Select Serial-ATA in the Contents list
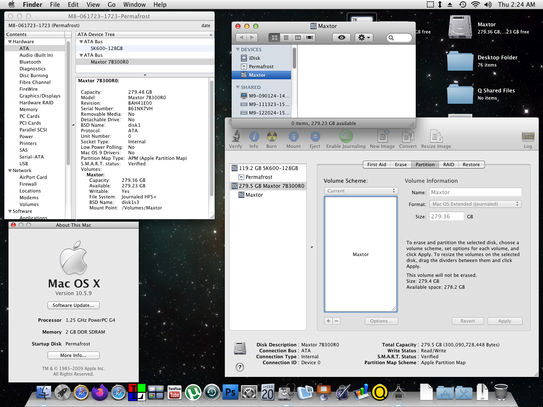543x407 pixels. [31, 157]
